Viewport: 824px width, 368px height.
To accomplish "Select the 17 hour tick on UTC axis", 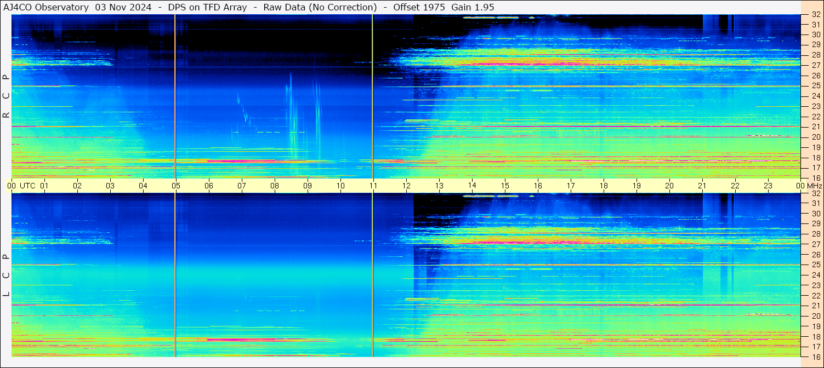I will pyautogui.click(x=571, y=186).
